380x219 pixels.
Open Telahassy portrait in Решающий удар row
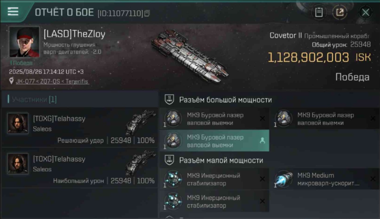coord(18,123)
